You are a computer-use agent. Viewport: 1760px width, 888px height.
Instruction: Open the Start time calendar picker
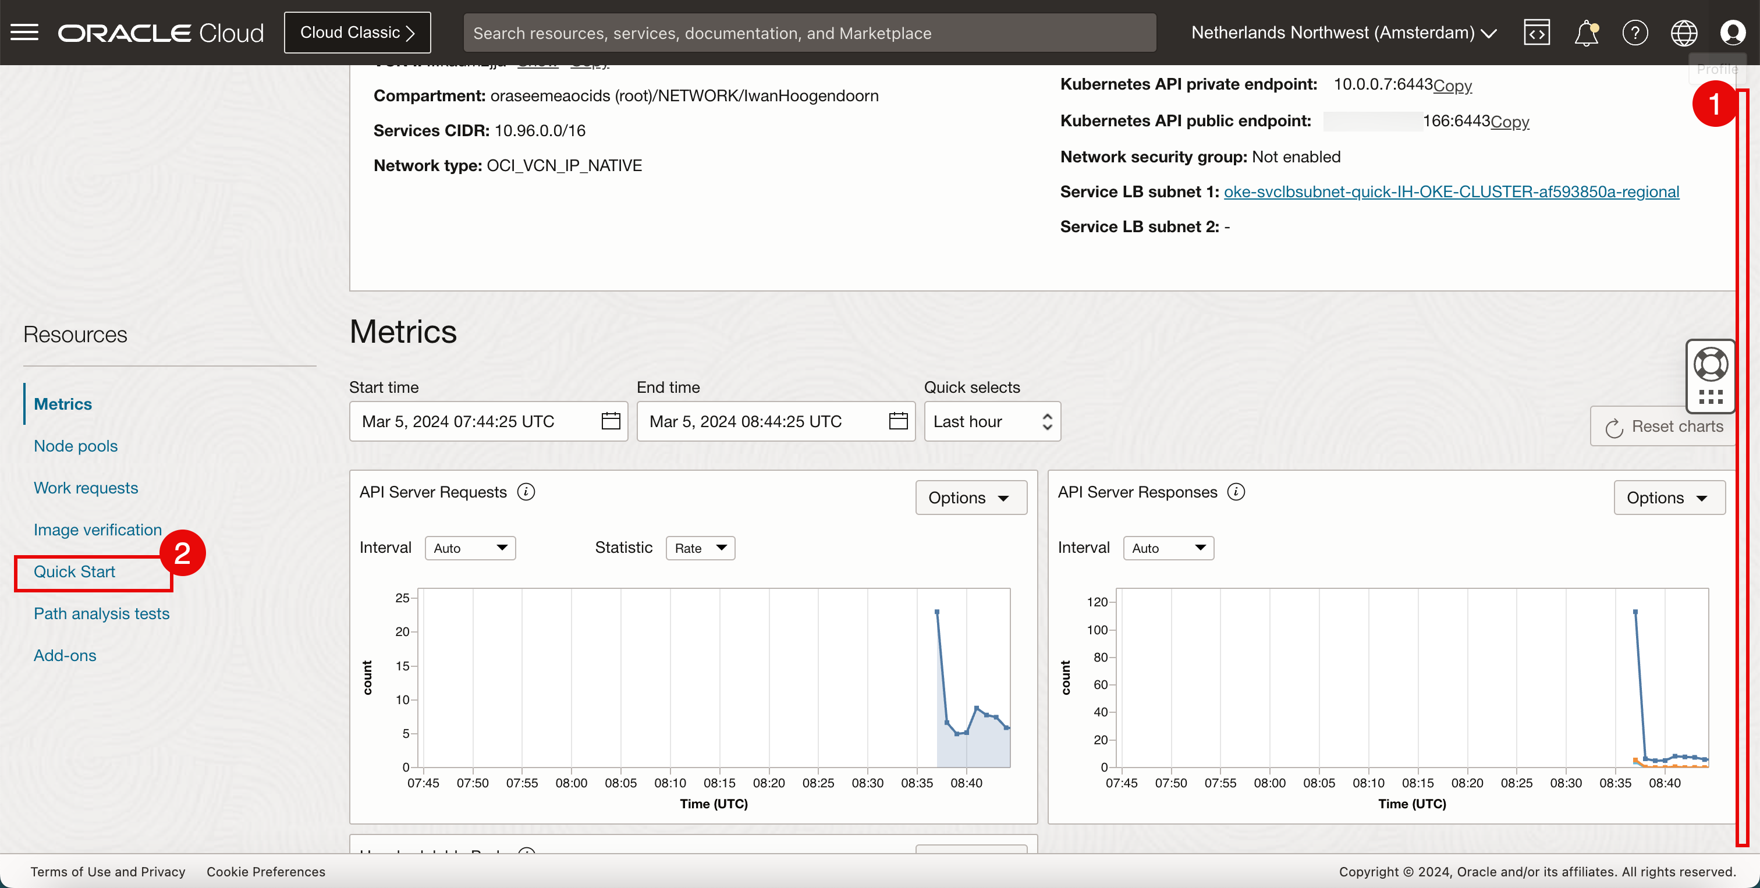610,421
